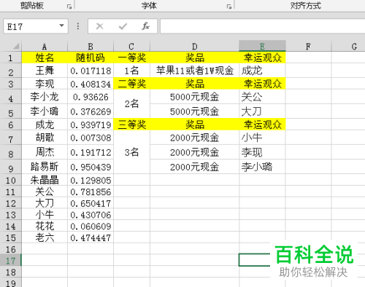
Task: Click the name cell 朱晶晶
Action: 45,180
